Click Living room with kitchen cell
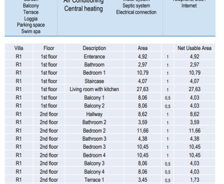 94,89
